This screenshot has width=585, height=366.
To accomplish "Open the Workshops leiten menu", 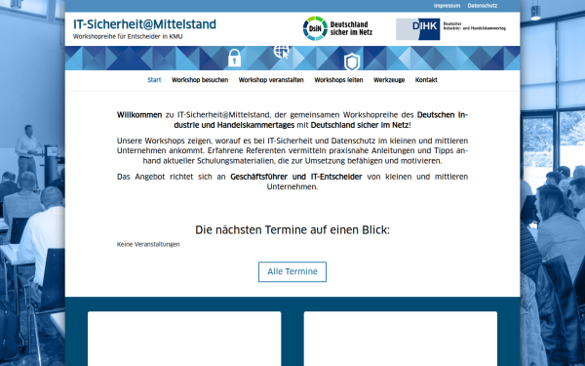I will point(338,80).
